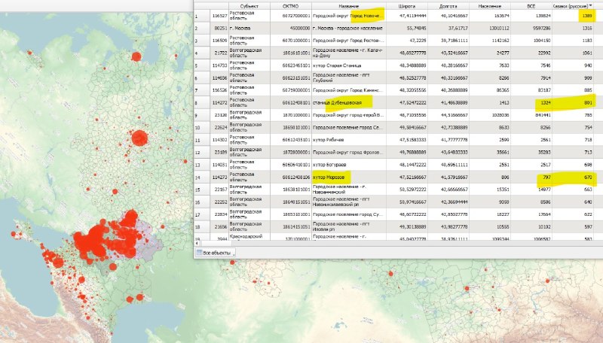Select table row header number 8

point(202,103)
